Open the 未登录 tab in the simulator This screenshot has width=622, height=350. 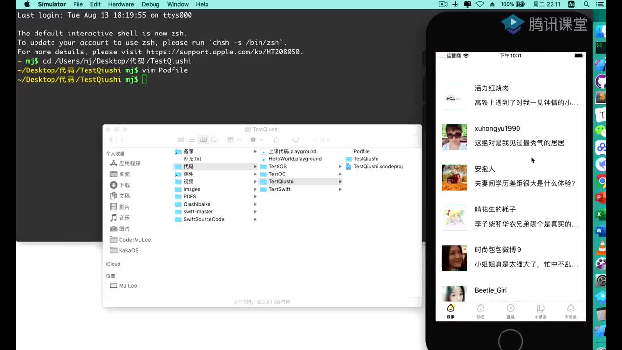[x=570, y=311]
